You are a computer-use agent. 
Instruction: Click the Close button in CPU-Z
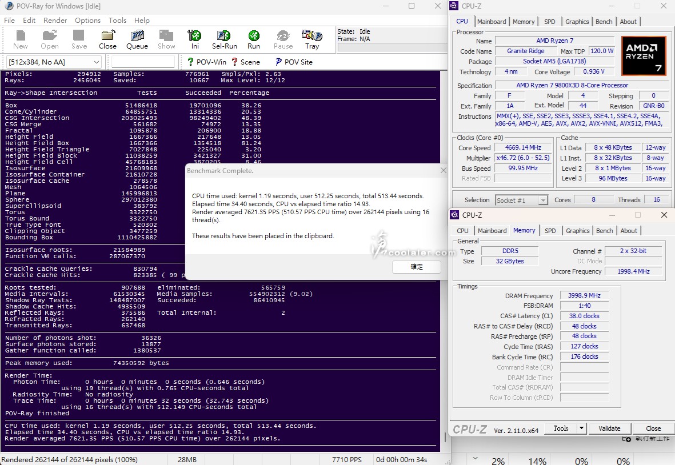(x=653, y=428)
